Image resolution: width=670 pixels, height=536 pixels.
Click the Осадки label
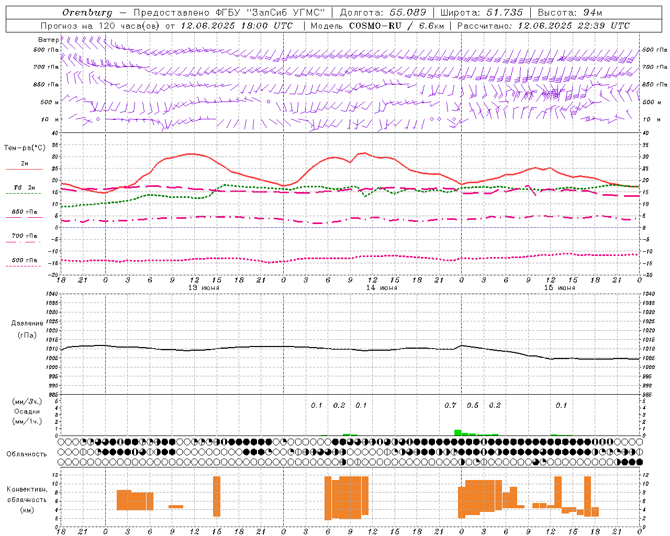[27, 411]
